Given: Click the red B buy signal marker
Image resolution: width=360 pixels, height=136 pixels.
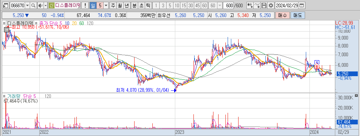Looking at the screenshot, I should click(317, 67).
